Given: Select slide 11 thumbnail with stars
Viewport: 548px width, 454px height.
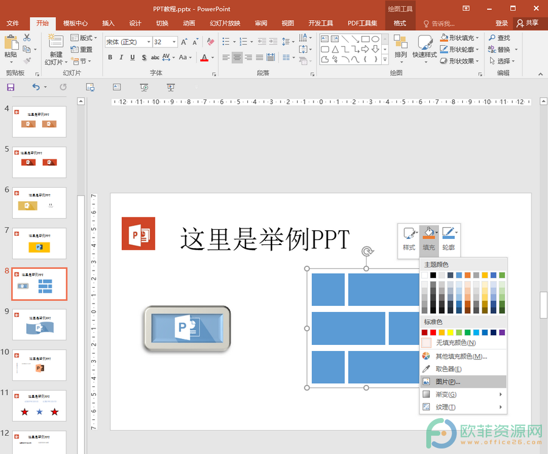Looking at the screenshot, I should point(39,406).
